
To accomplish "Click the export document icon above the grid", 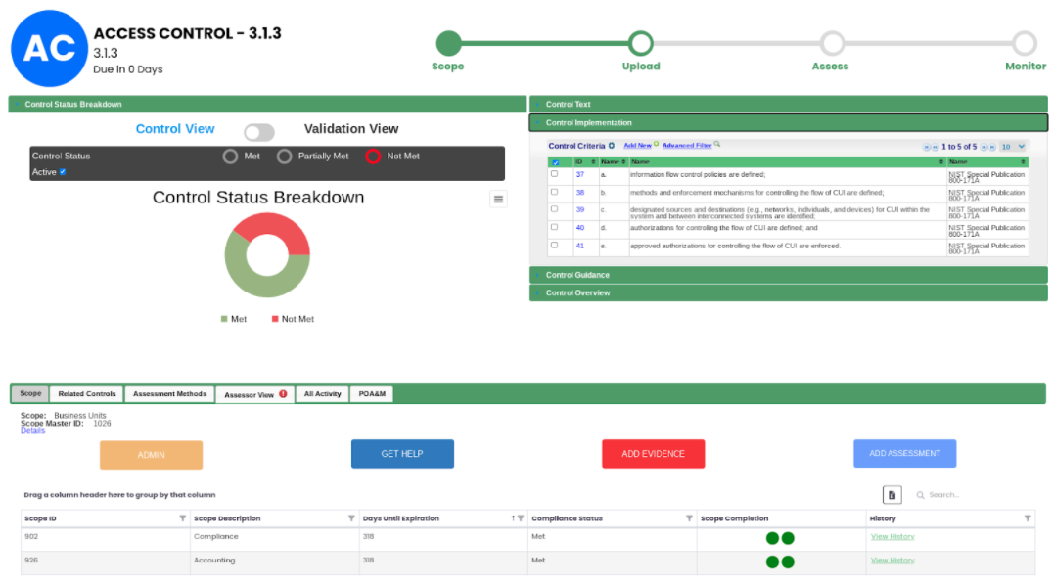I will (892, 495).
